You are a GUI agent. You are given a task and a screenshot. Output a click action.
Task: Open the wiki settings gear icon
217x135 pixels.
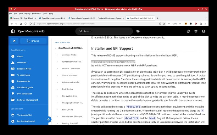coord(196,31)
